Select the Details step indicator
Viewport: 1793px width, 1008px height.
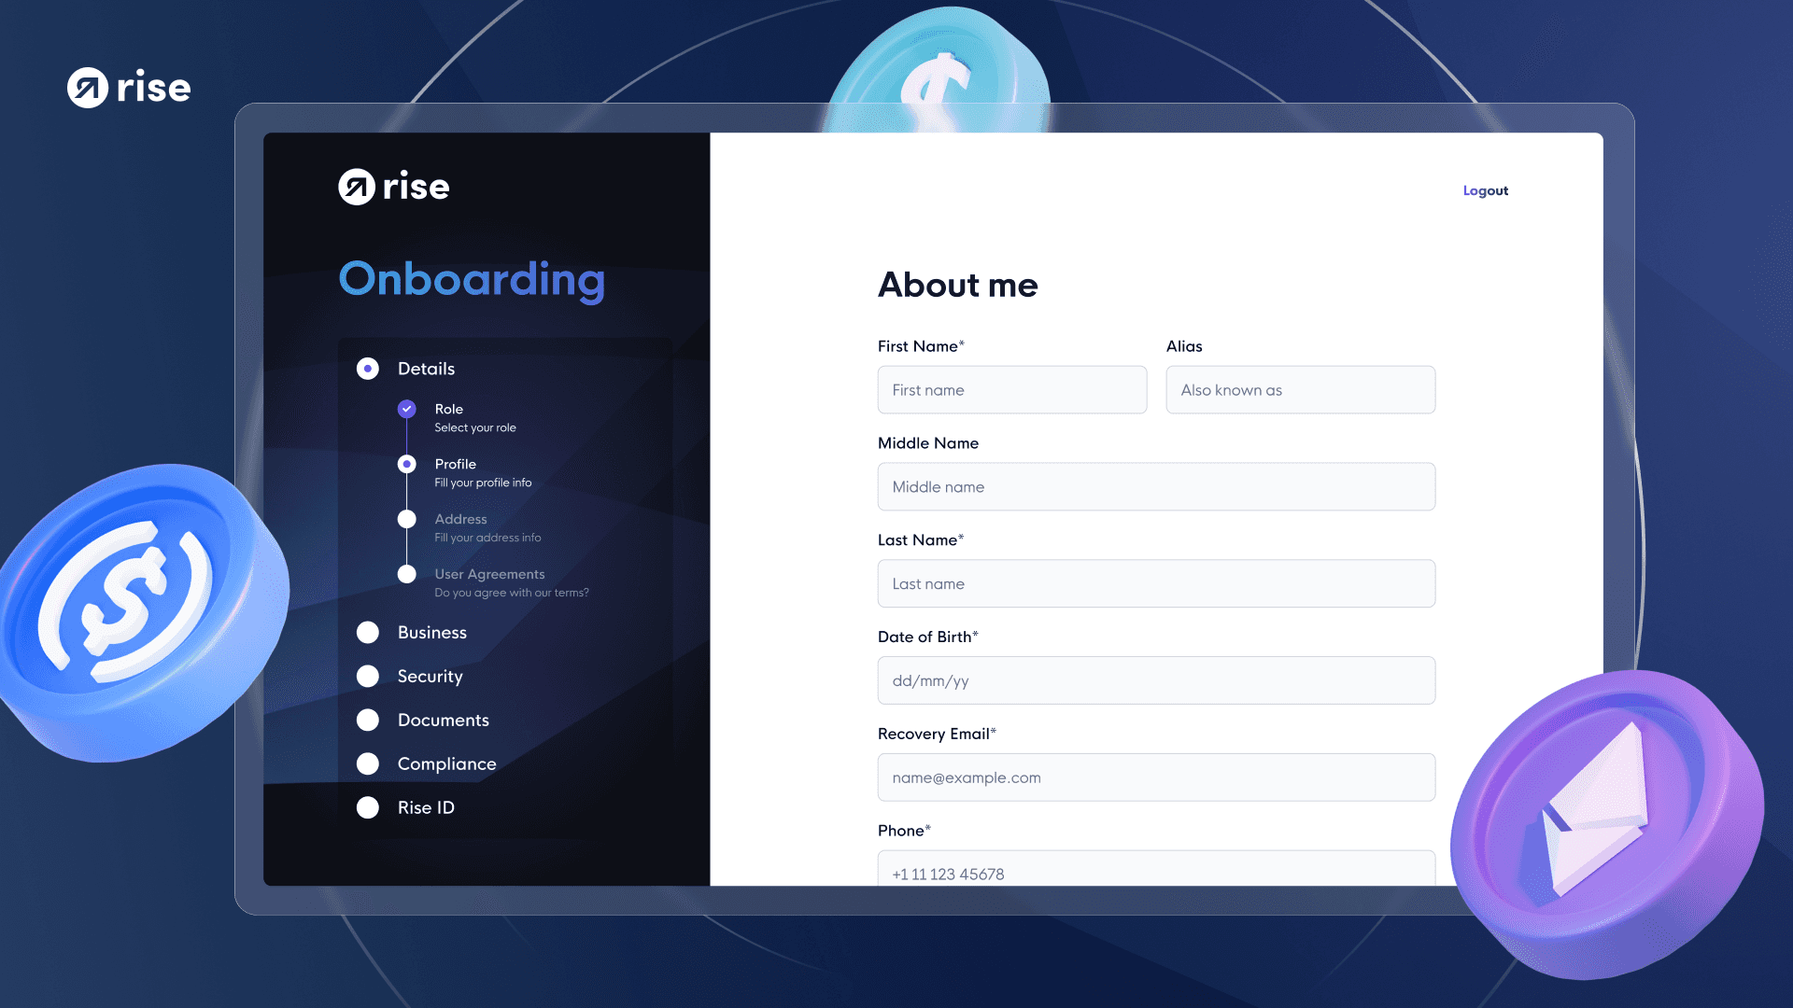[368, 369]
